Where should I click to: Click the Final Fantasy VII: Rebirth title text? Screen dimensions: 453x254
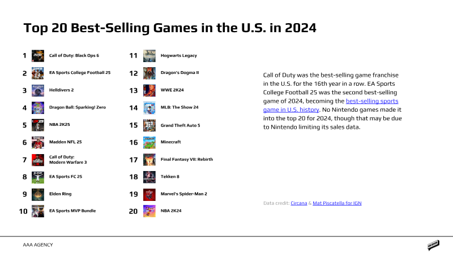click(187, 160)
